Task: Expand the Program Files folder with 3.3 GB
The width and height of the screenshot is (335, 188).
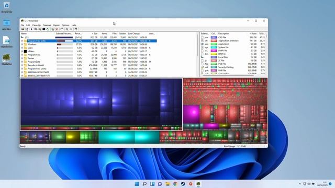Action: tap(22, 55)
